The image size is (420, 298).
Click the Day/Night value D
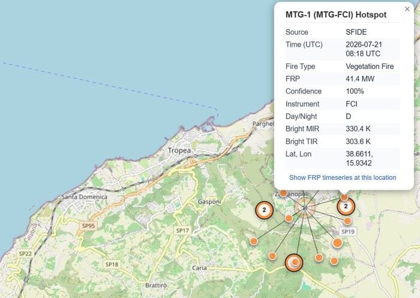coord(348,116)
